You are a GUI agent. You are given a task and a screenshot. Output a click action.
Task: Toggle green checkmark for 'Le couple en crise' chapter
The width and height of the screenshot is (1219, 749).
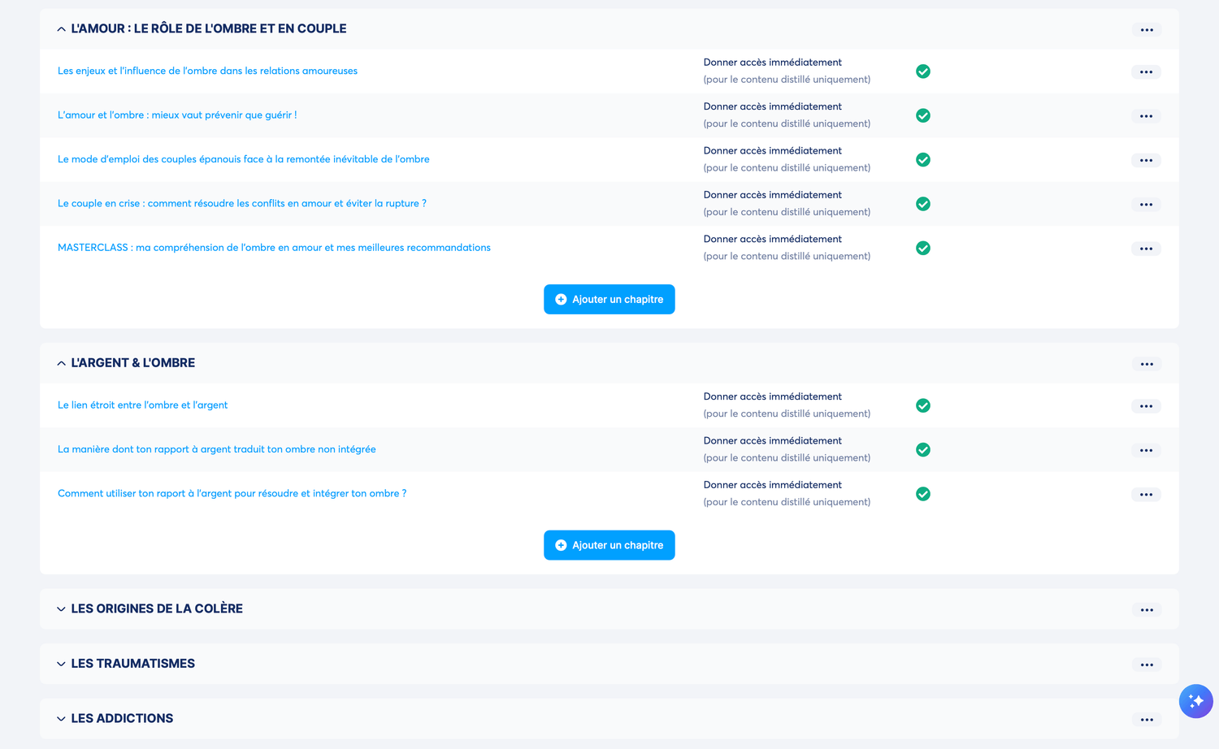(x=922, y=204)
